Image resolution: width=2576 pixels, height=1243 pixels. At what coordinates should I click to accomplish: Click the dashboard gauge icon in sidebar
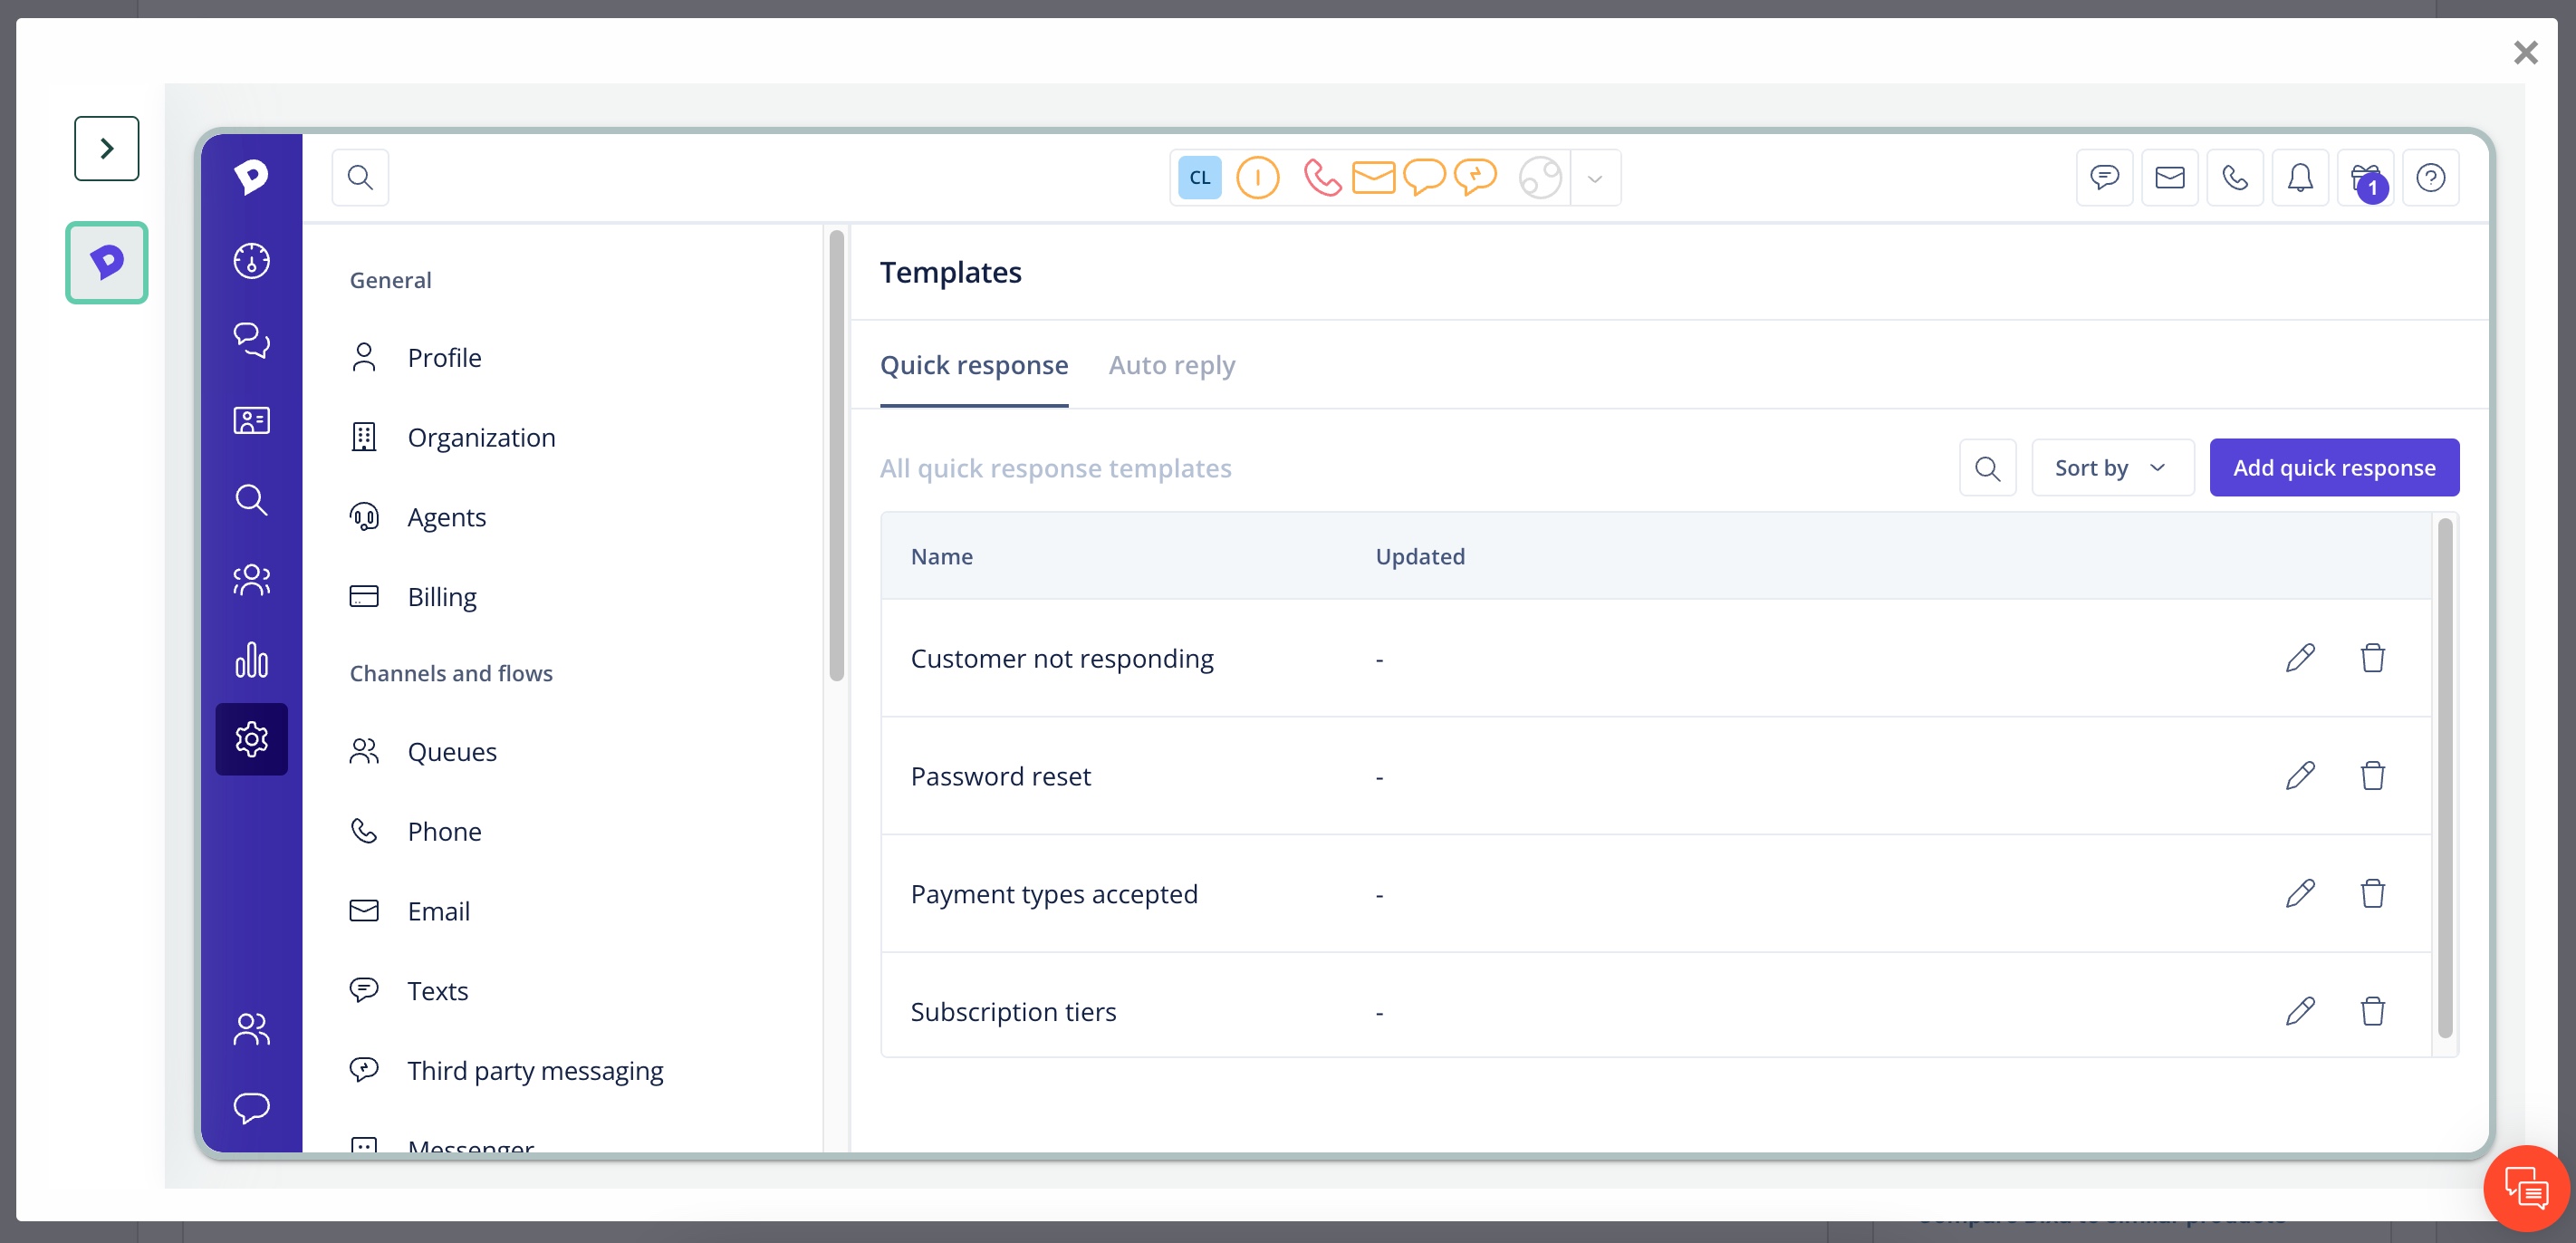click(x=251, y=261)
